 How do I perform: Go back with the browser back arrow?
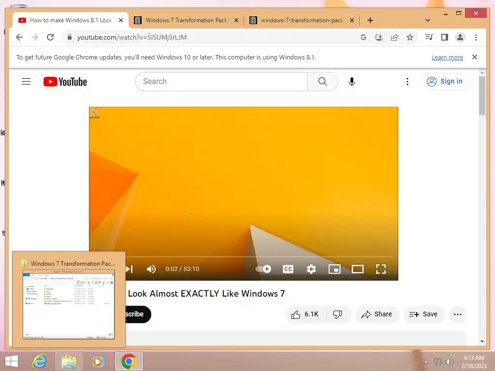(x=19, y=37)
